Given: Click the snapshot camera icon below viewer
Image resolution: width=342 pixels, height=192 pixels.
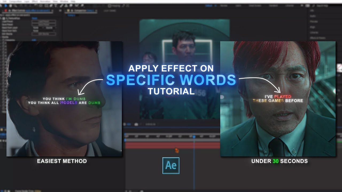Looking at the screenshot, I should click(136, 124).
